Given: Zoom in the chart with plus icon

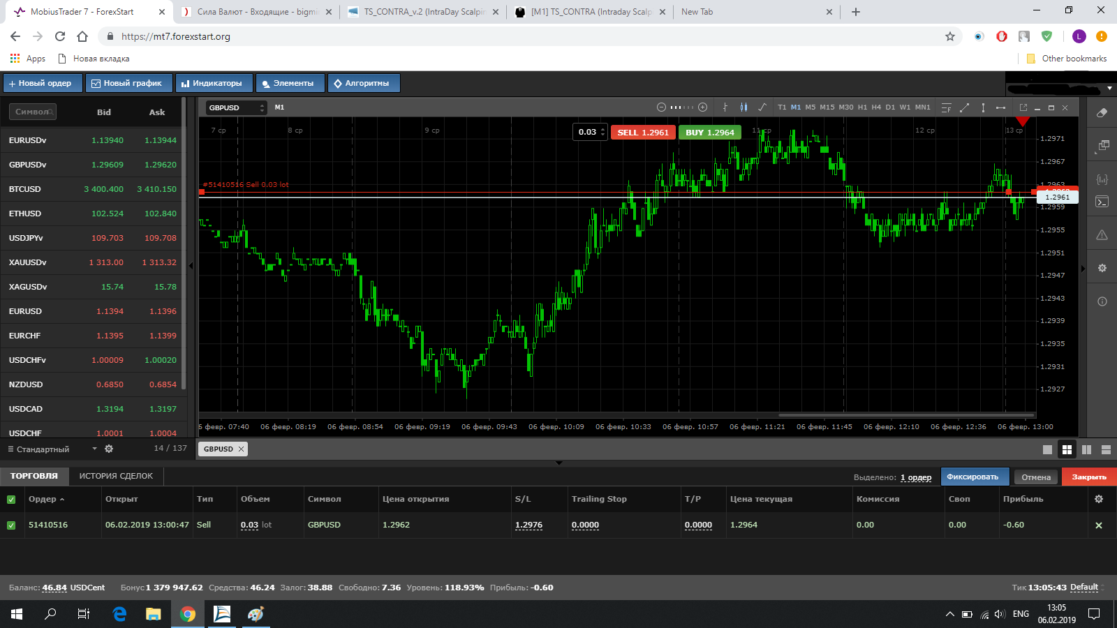Looking at the screenshot, I should [703, 107].
